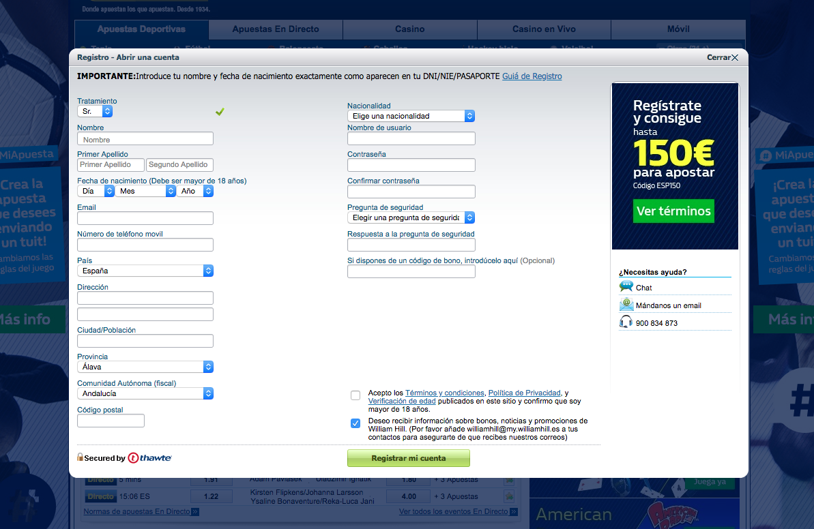Close the registration dialog with Cerrar X

coord(722,57)
